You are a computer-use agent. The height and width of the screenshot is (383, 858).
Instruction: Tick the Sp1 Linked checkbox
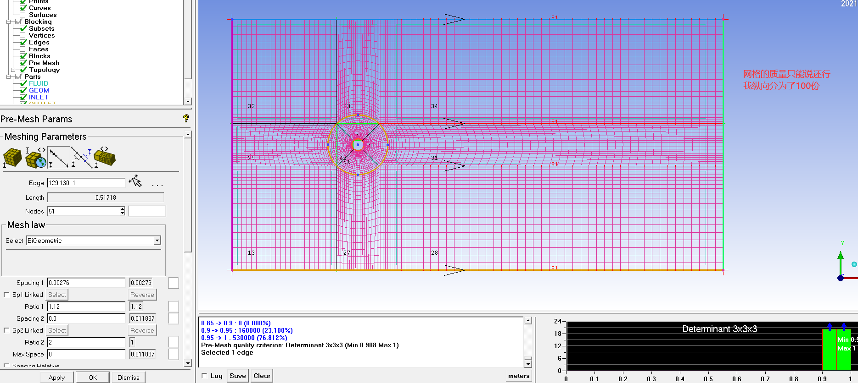(6, 295)
